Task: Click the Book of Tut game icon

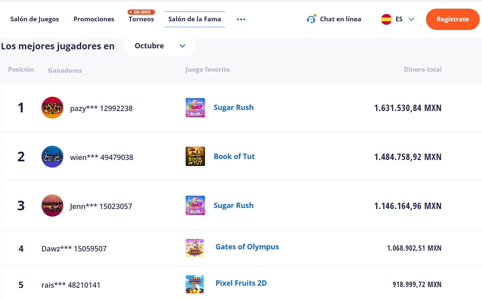Action: [195, 156]
